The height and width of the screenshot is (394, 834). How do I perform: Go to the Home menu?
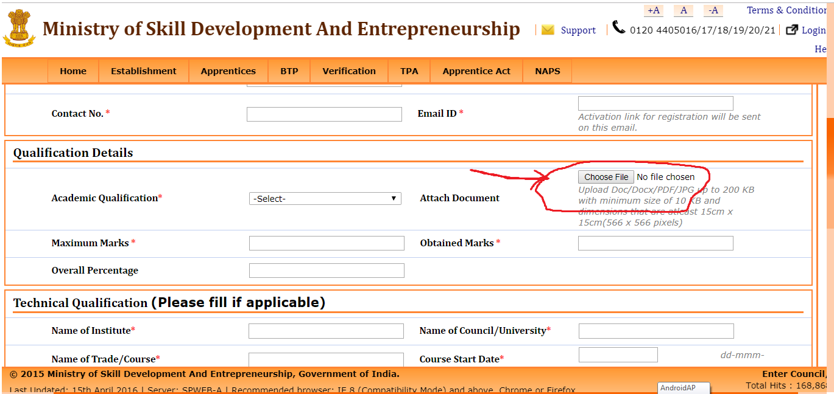click(73, 71)
